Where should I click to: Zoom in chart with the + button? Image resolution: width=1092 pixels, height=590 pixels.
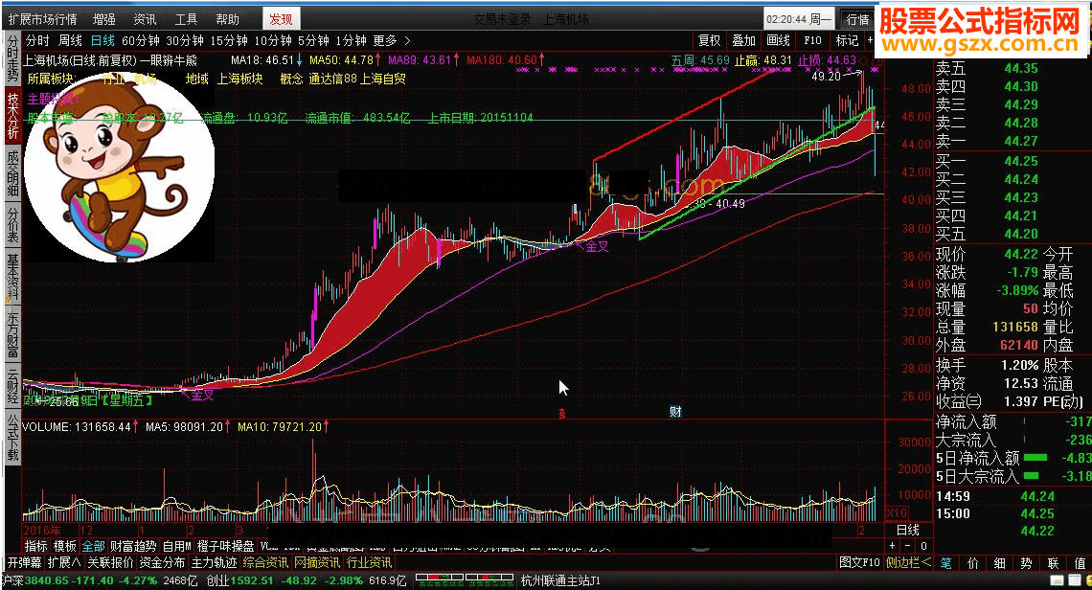pyautogui.click(x=892, y=546)
